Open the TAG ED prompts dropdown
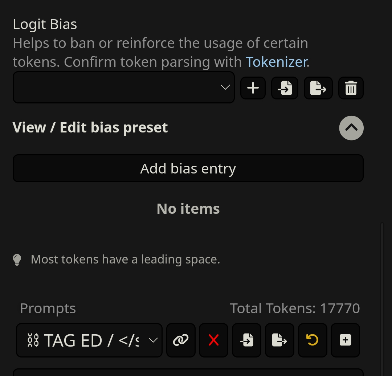 89,340
